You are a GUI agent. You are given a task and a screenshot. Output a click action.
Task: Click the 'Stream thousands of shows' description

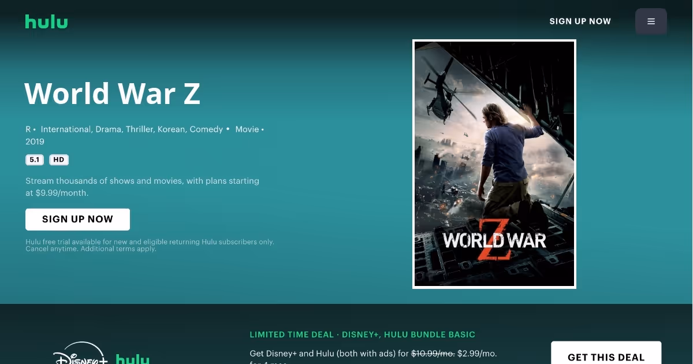[x=142, y=187]
